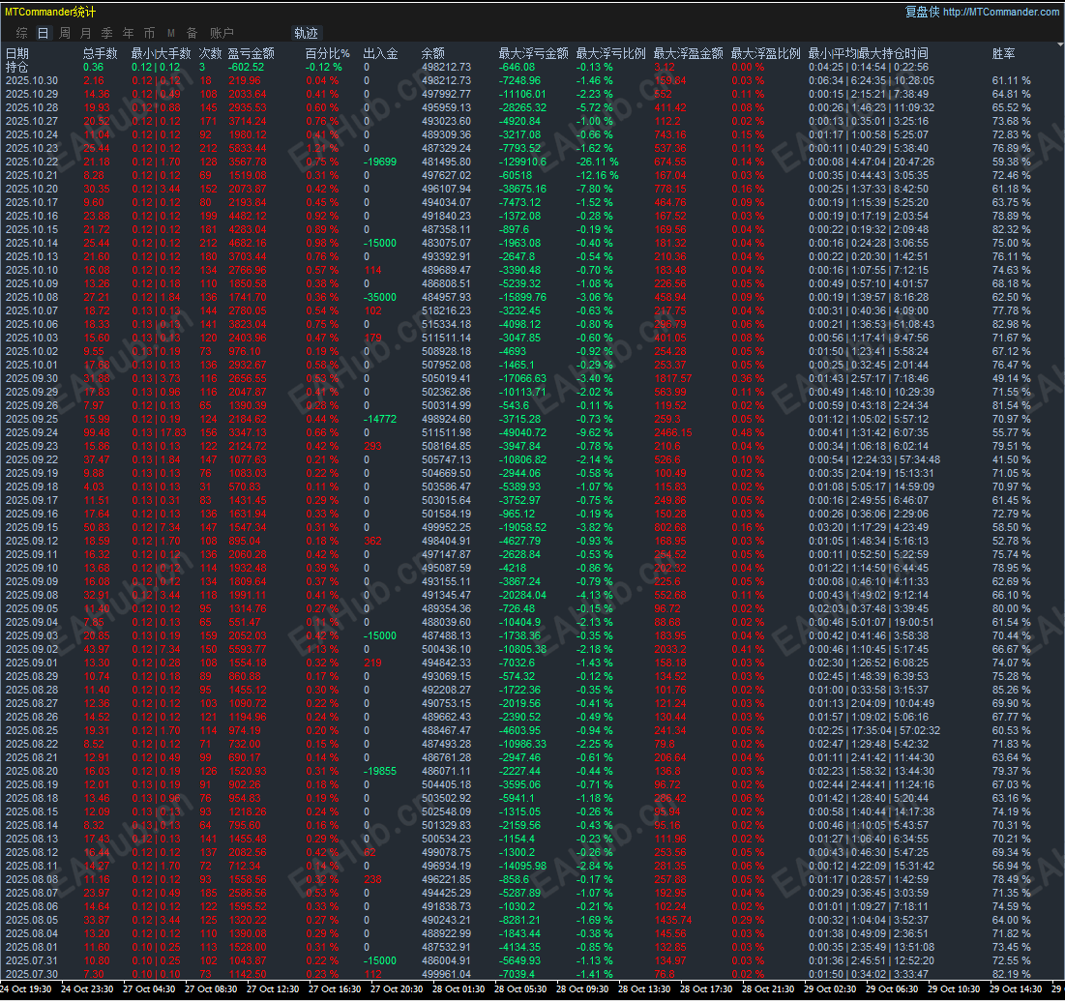The height and width of the screenshot is (1002, 1065).
Task: Sort by the 出入金 column header
Action: [x=380, y=53]
